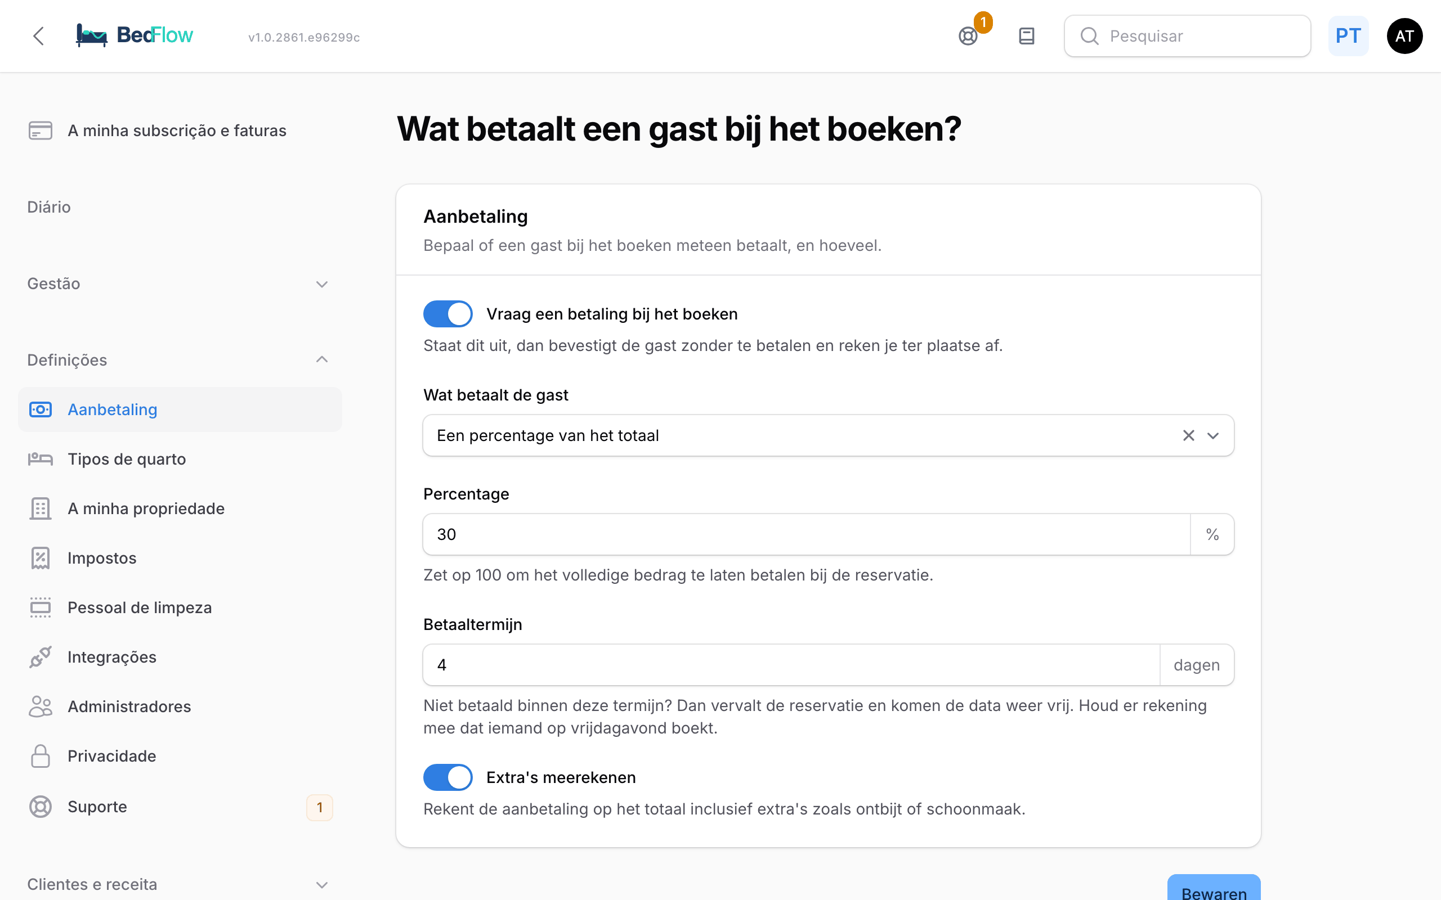Open the Suporte page
1441x900 pixels.
[180, 807]
